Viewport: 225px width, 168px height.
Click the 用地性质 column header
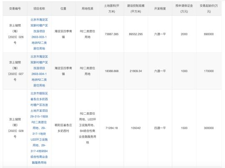pyautogui.click(x=87, y=9)
